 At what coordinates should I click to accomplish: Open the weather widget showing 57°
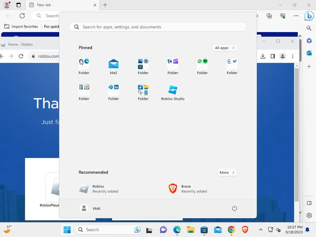point(8,229)
